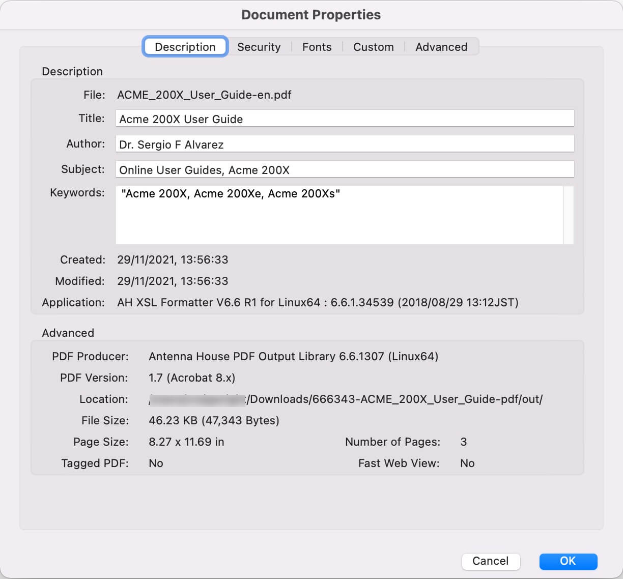Click the Fast Web View: label

click(x=399, y=463)
